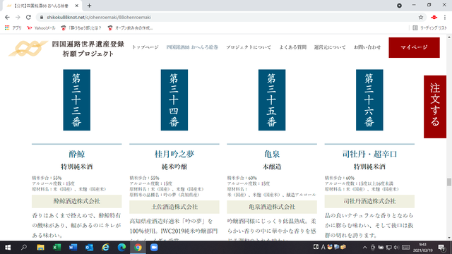Click the 司牡丹・超辛口 sake title
This screenshot has height=254, width=452.
pyautogui.click(x=369, y=154)
